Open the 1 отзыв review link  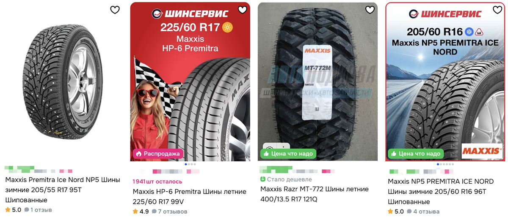(38, 209)
